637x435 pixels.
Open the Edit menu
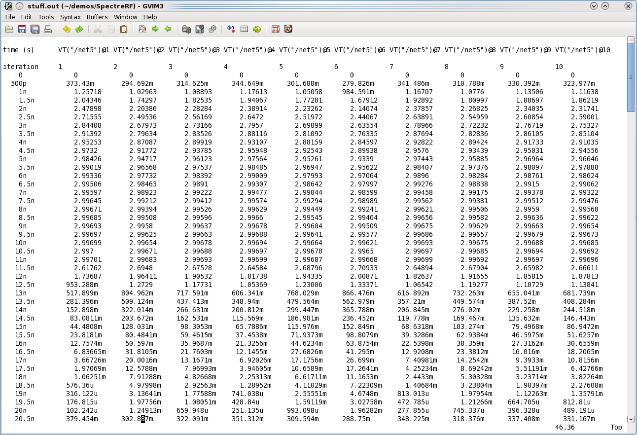27,17
